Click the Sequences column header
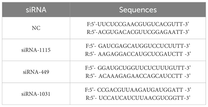 point(138,10)
